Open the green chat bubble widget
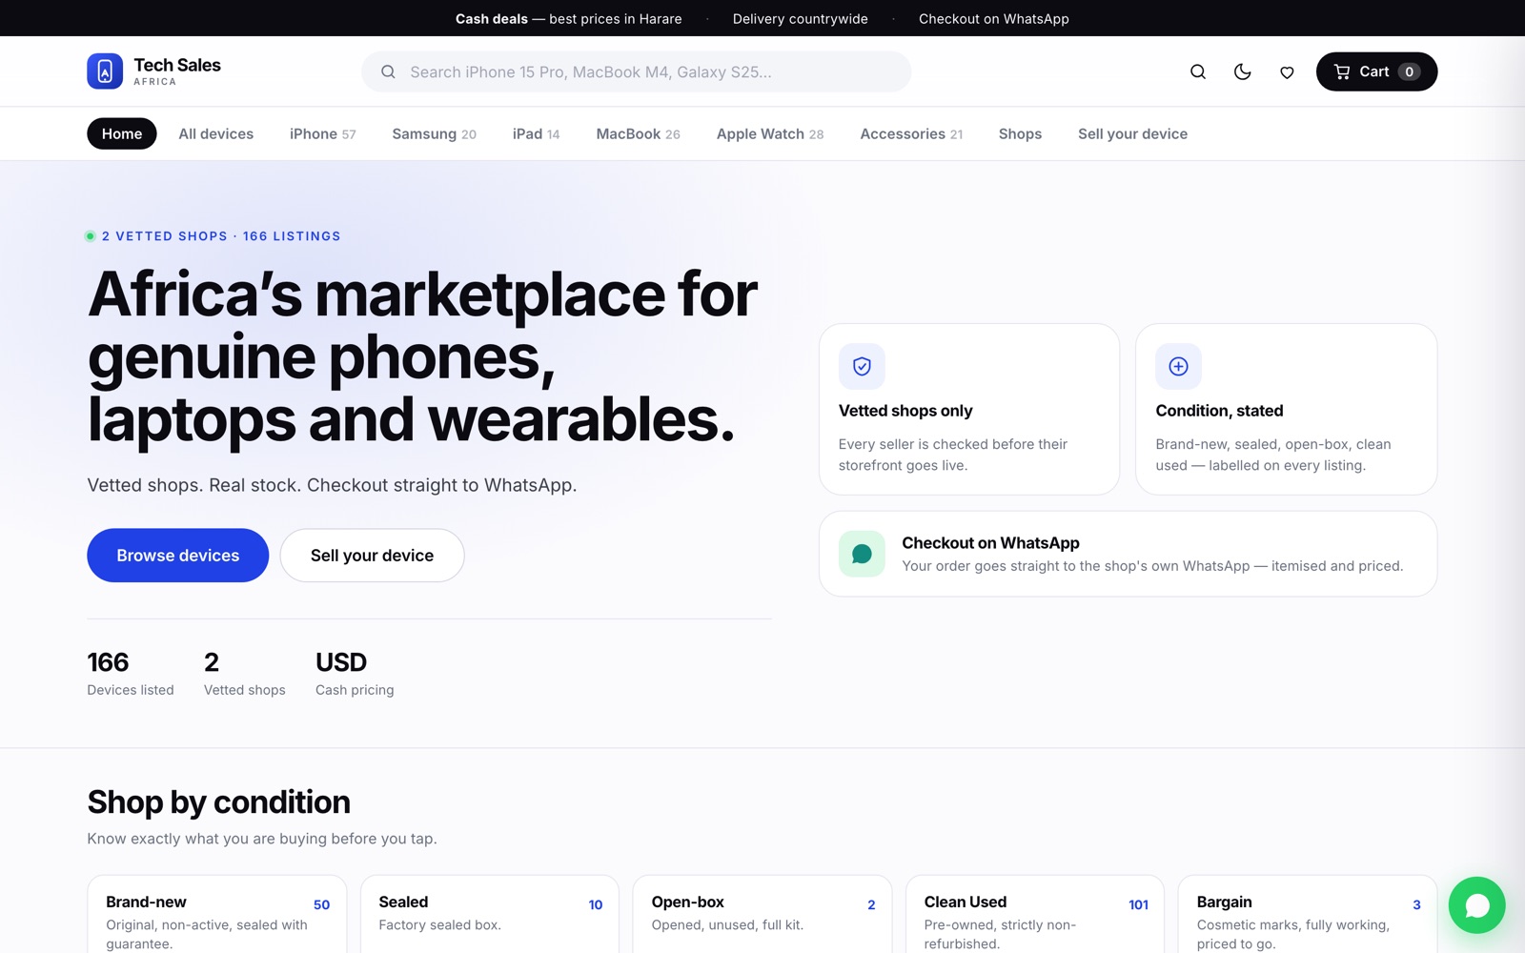This screenshot has width=1525, height=953. (x=1476, y=905)
